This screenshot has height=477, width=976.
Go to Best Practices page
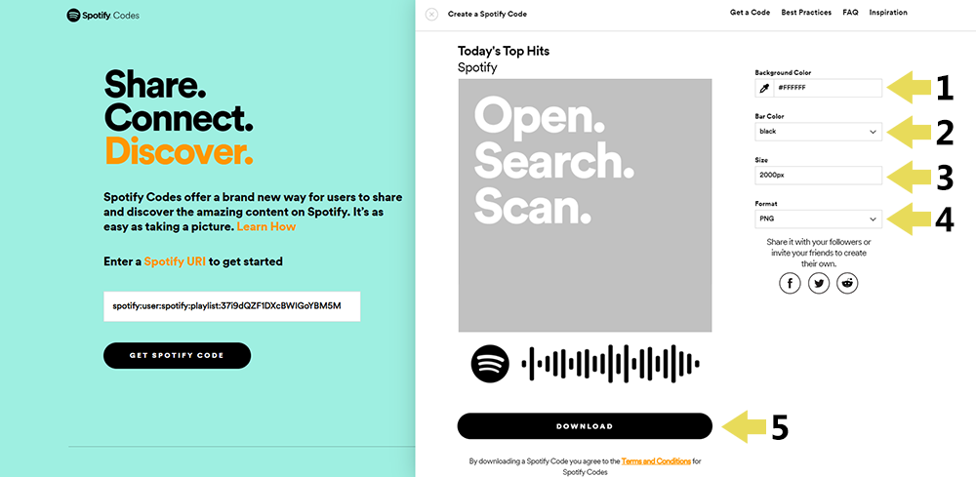point(806,13)
